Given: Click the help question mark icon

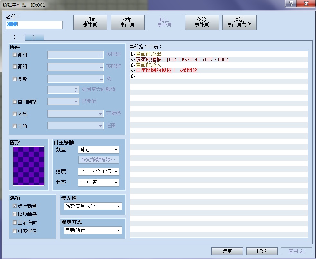Looking at the screenshot, I should [x=291, y=4].
